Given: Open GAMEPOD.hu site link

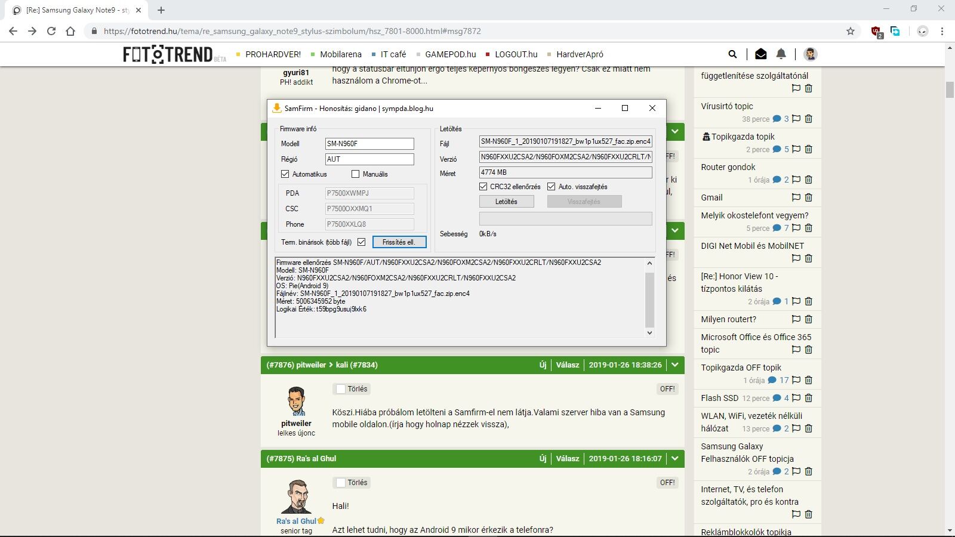Looking at the screenshot, I should point(451,54).
